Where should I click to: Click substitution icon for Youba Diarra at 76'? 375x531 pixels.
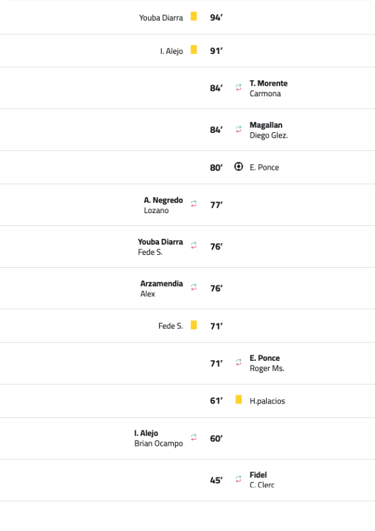194,246
